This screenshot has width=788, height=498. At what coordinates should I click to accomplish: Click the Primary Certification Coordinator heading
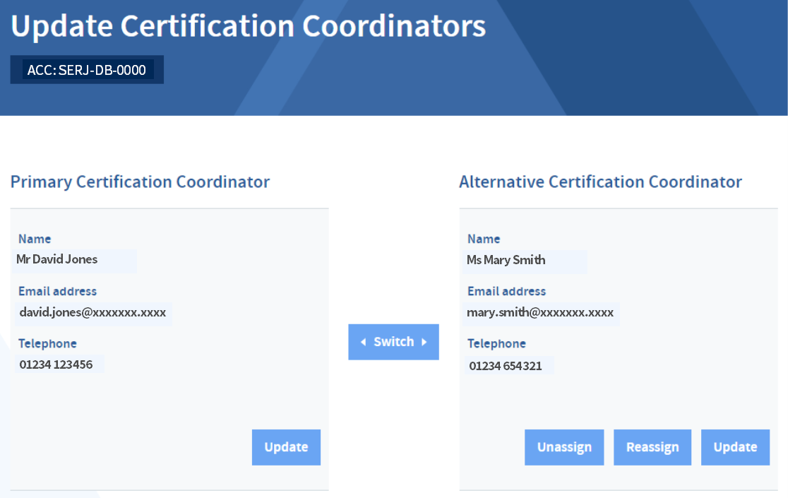click(x=141, y=182)
